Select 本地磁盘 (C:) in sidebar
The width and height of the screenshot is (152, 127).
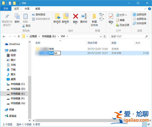16,84
